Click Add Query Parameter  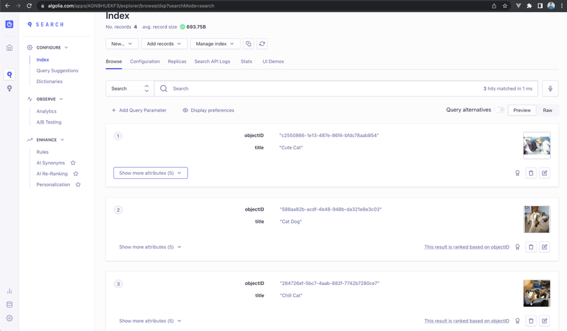coord(139,110)
